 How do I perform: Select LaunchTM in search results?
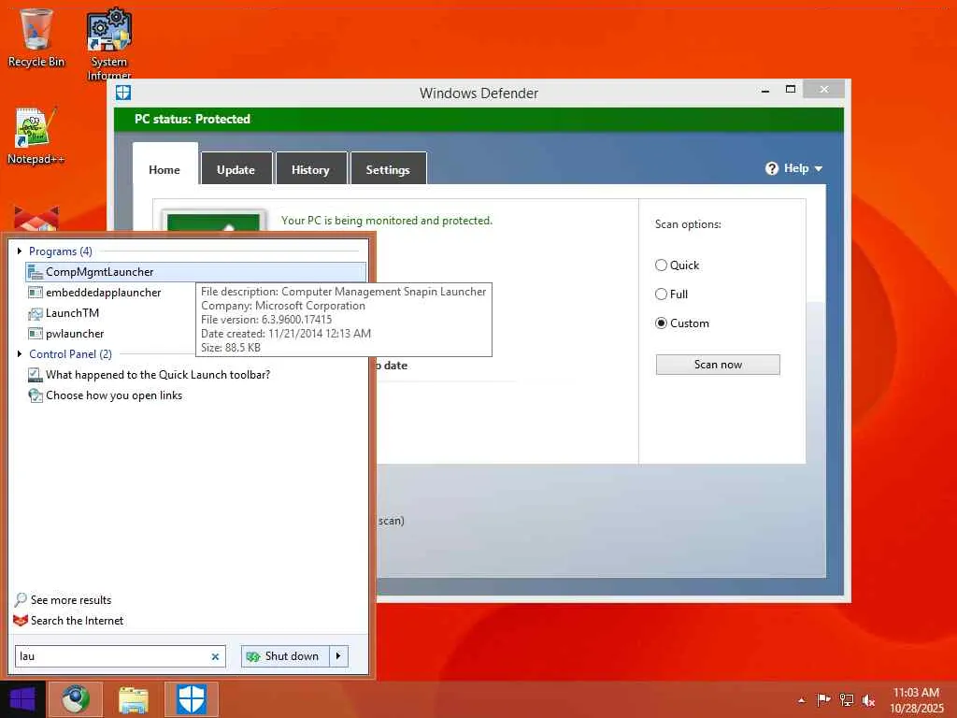point(72,313)
